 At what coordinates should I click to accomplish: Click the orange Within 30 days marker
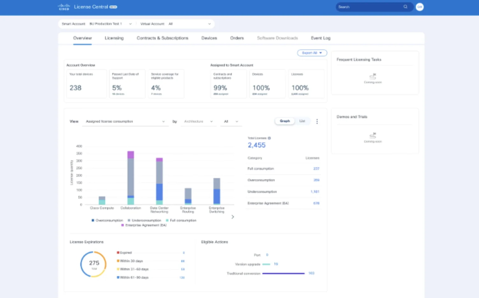click(x=118, y=261)
